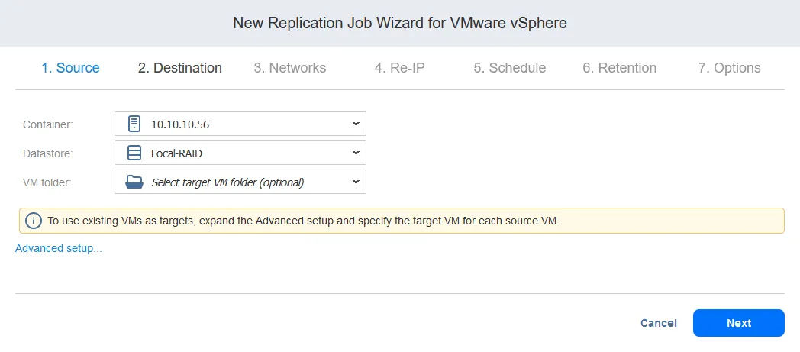
Task: Select the 6. Retention step tab
Action: tap(620, 68)
